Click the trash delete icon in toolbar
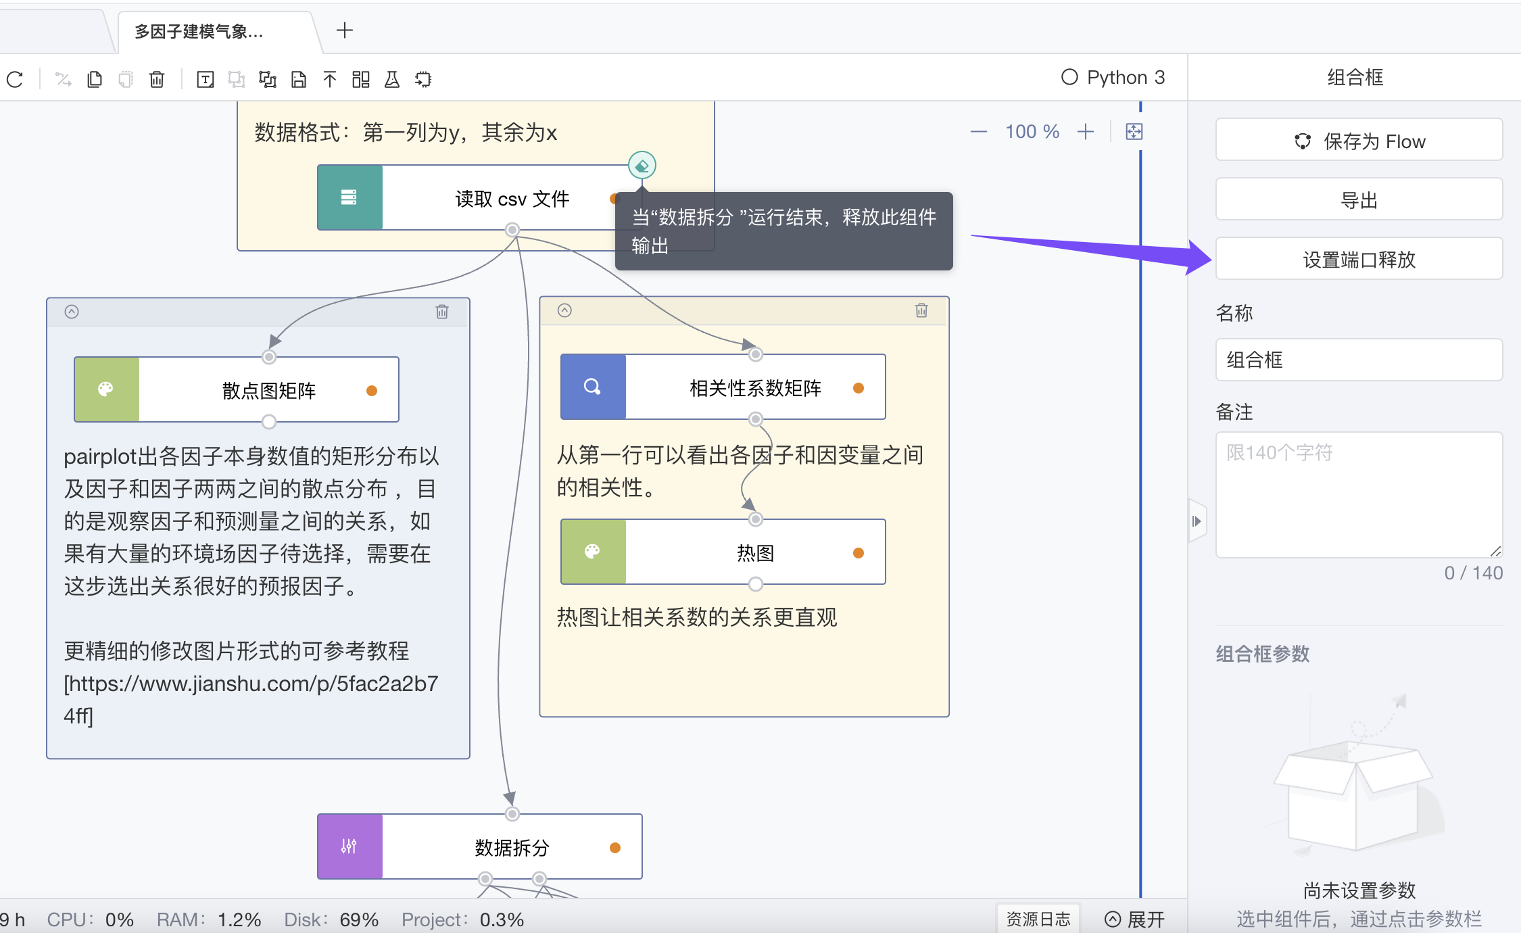Screen dimensions: 1521x933 pos(157,79)
